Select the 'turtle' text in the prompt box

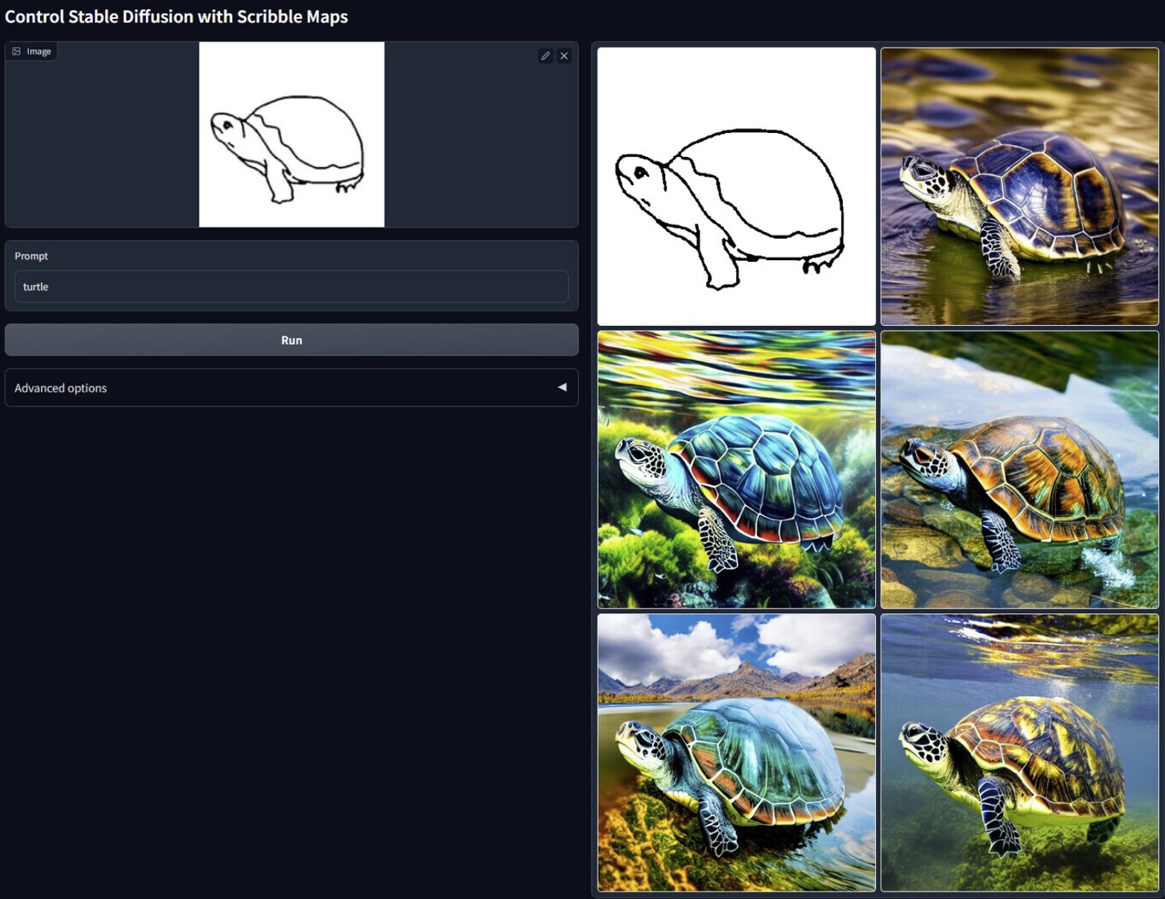pos(35,287)
